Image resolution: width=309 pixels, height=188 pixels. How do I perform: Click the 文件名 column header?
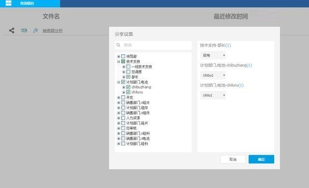(51, 16)
